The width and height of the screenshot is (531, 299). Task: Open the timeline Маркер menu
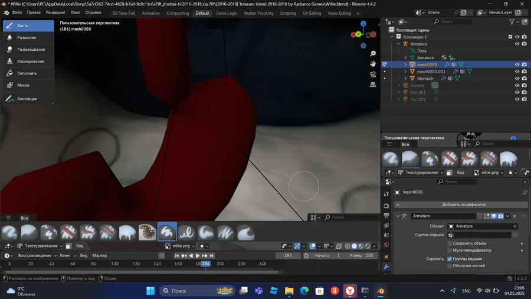tap(100, 256)
